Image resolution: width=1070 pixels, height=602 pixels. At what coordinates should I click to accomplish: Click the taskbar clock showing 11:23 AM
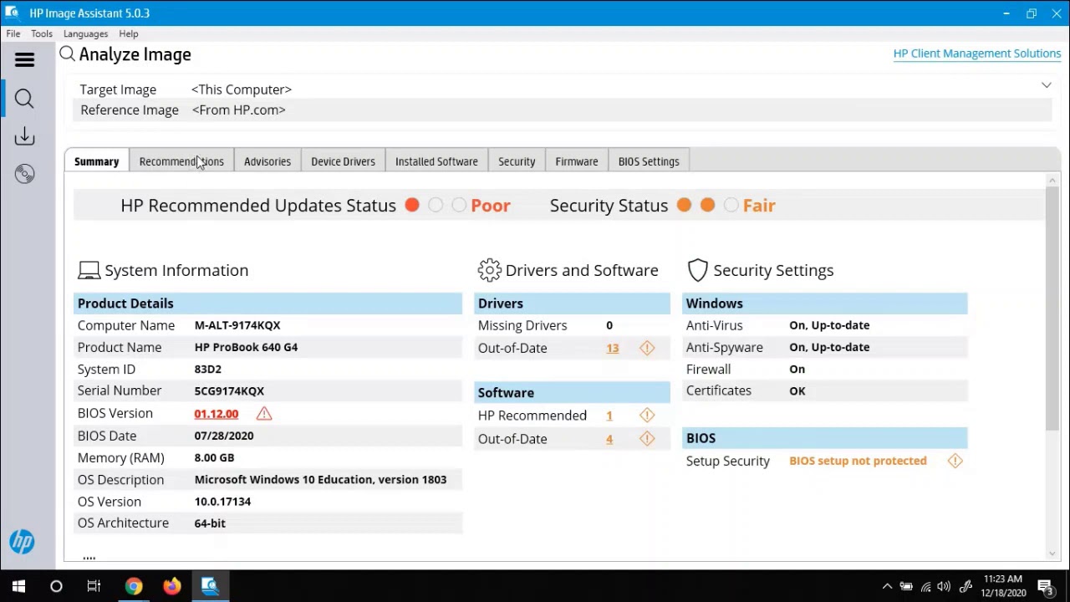coord(1004,586)
